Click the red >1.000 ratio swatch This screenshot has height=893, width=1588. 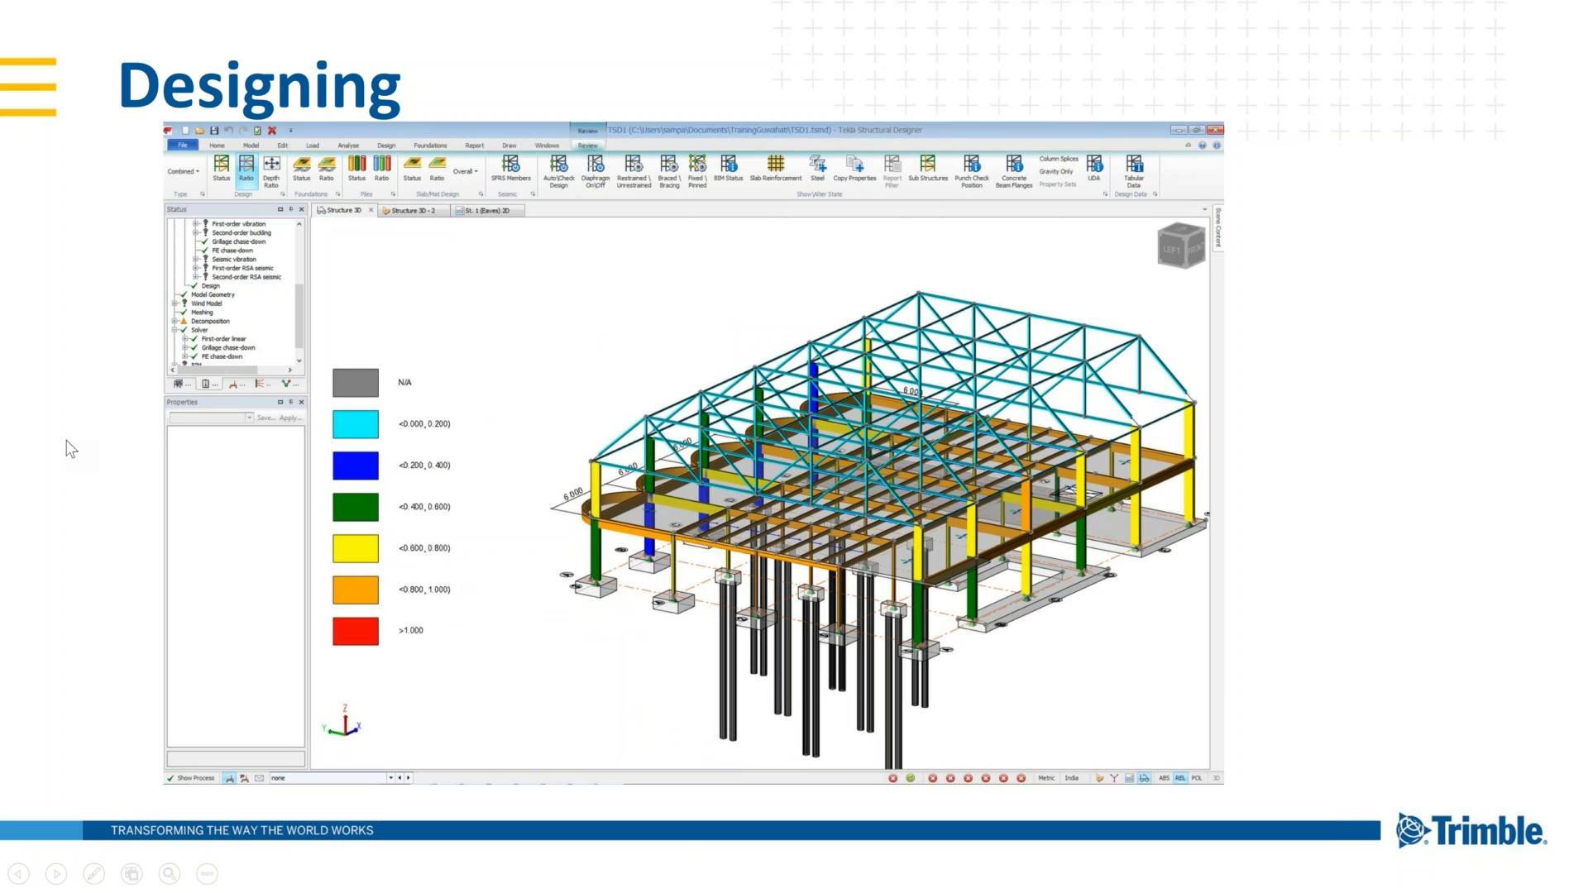click(356, 631)
